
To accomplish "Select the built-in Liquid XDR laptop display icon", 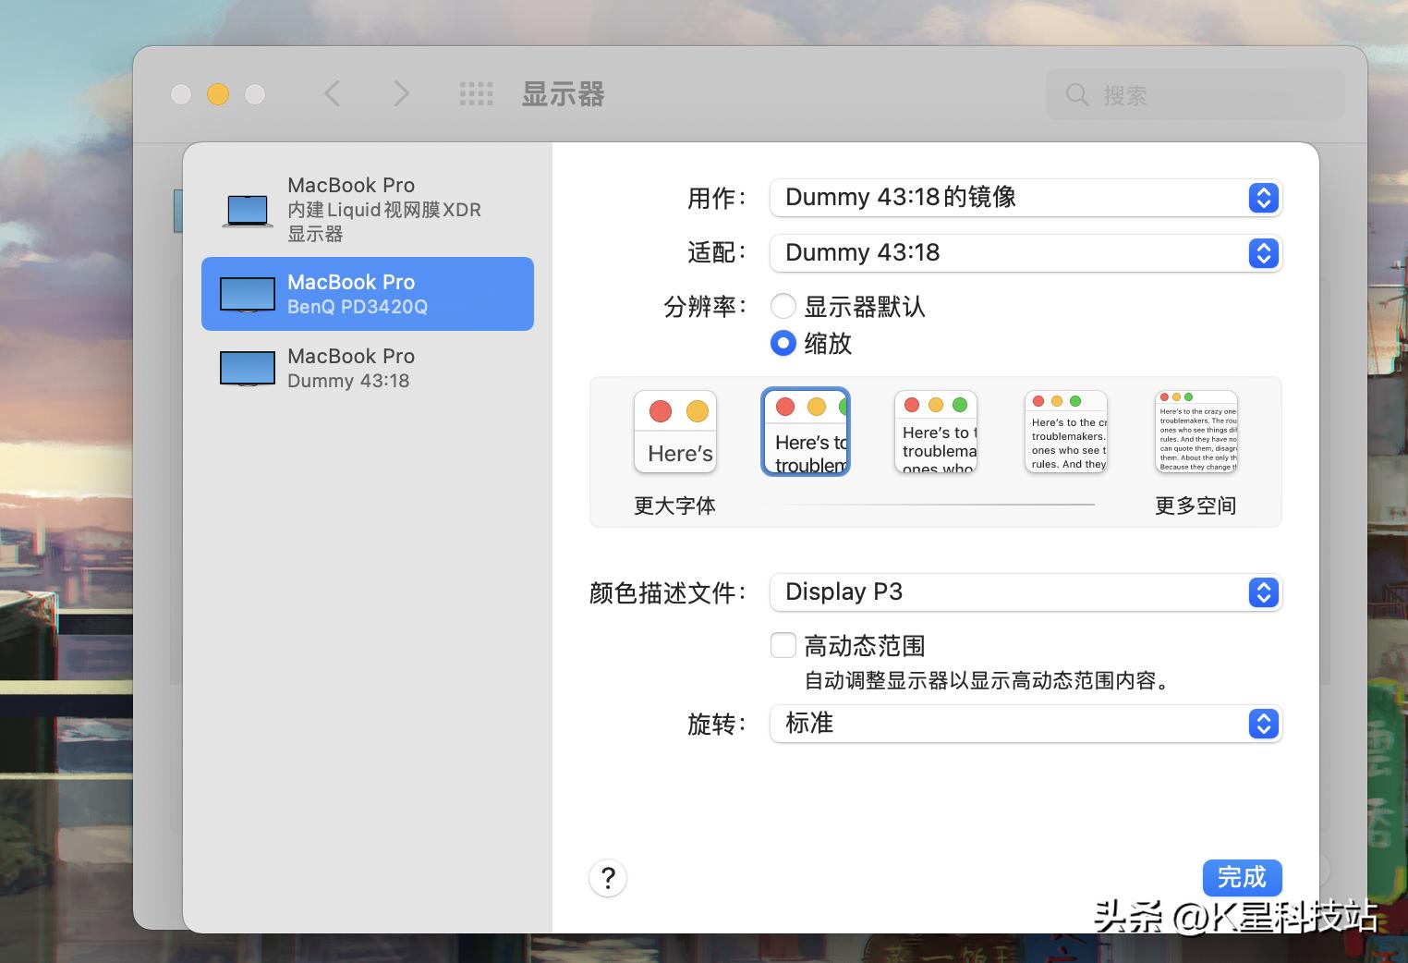I will tap(247, 210).
